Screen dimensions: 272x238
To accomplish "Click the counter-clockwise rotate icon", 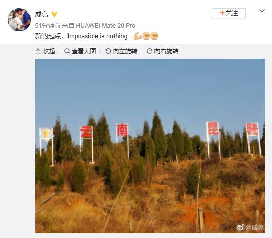I will point(108,51).
